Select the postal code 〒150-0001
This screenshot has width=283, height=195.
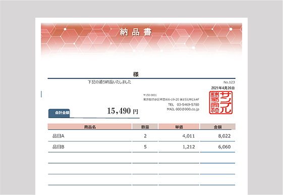coord(150,95)
